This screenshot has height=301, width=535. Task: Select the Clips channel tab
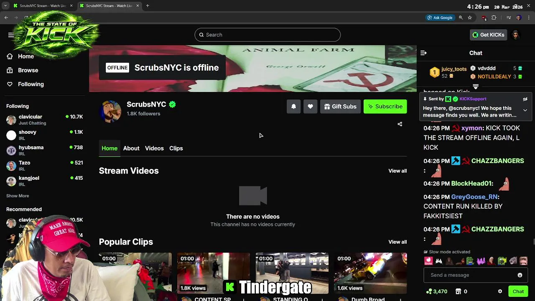(176, 148)
